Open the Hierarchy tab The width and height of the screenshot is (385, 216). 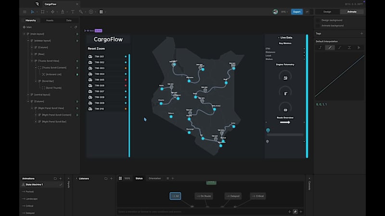pyautogui.click(x=31, y=21)
